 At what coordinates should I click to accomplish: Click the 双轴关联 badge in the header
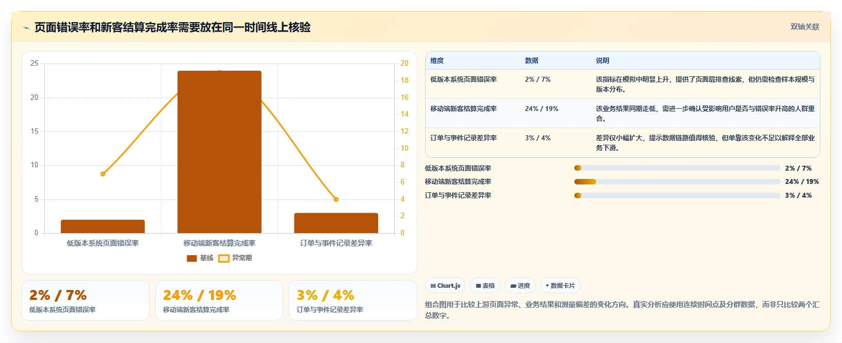click(804, 27)
